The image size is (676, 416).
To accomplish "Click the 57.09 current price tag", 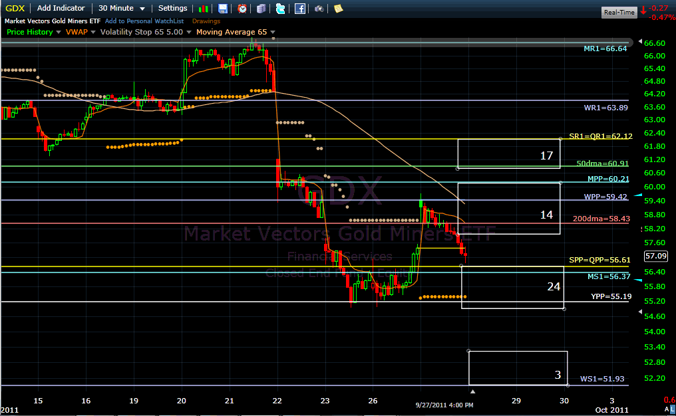I will [x=656, y=256].
